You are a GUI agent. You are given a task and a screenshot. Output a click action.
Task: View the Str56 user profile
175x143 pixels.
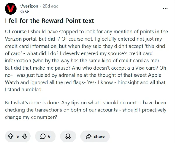click(24, 12)
